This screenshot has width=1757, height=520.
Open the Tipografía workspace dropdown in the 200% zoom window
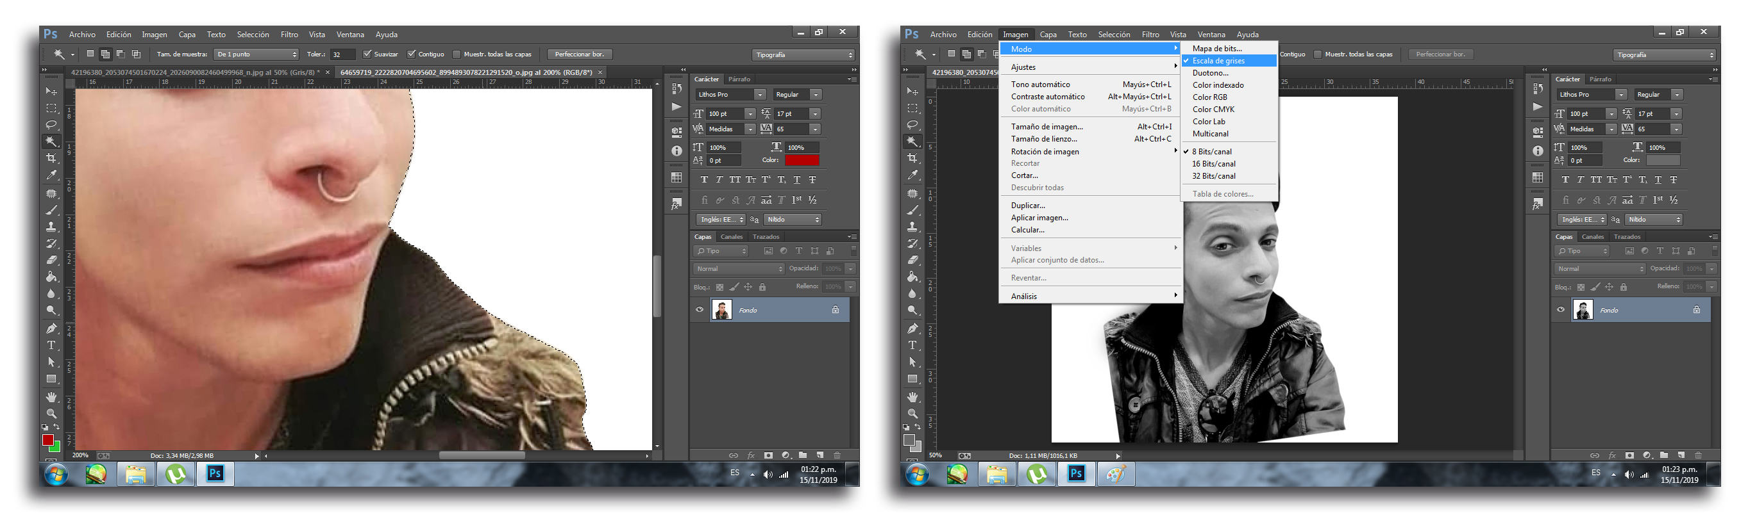pyautogui.click(x=803, y=54)
